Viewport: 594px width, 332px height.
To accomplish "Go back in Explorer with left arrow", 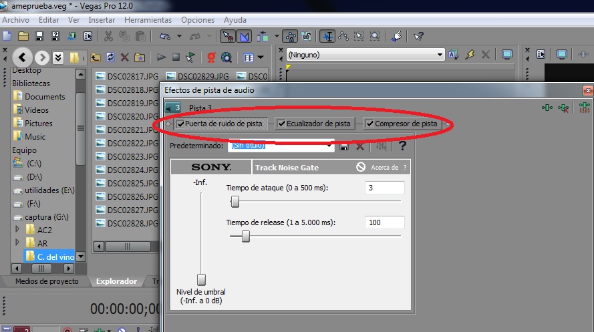I will [22, 57].
